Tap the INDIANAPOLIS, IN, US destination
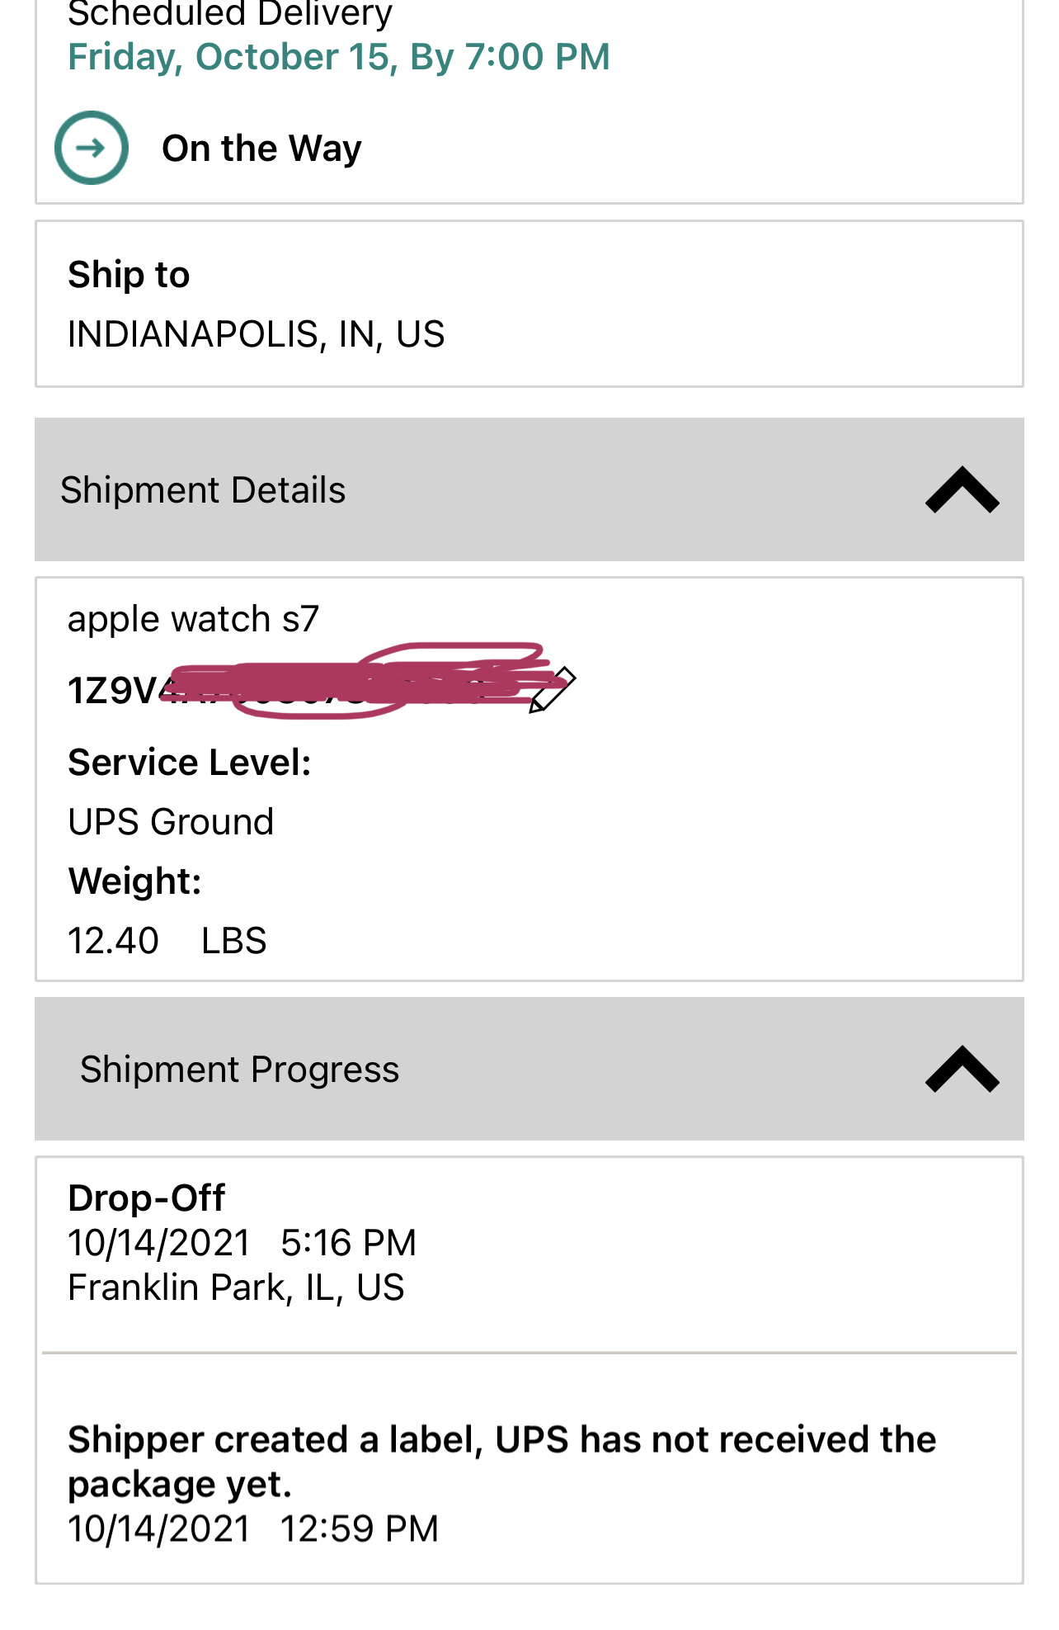This screenshot has height=1630, width=1059. pos(256,334)
